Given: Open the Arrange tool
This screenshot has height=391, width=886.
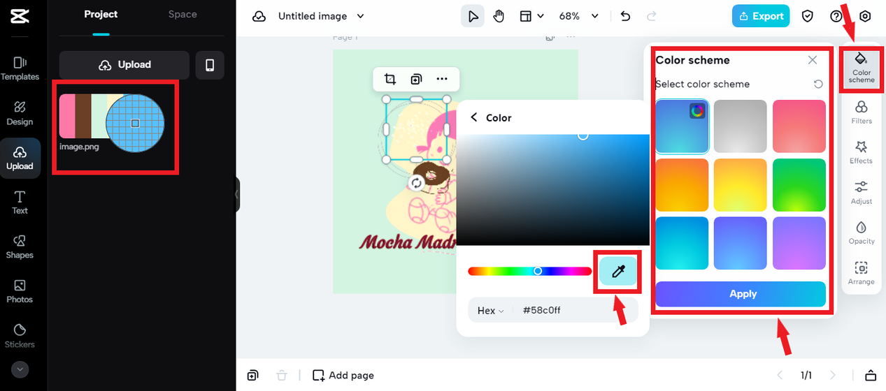Looking at the screenshot, I should (x=861, y=273).
